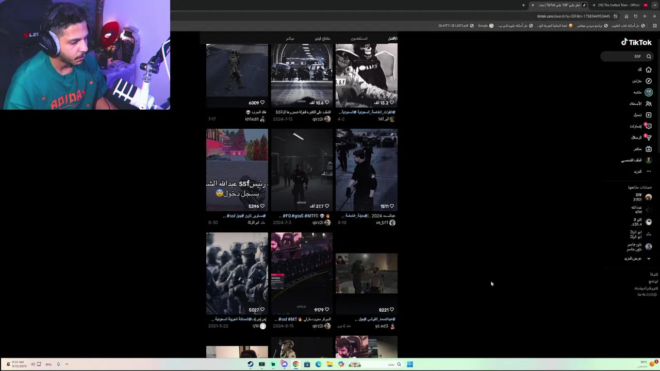Select the LIVE search results tab
The image size is (660, 371).
pos(290,38)
